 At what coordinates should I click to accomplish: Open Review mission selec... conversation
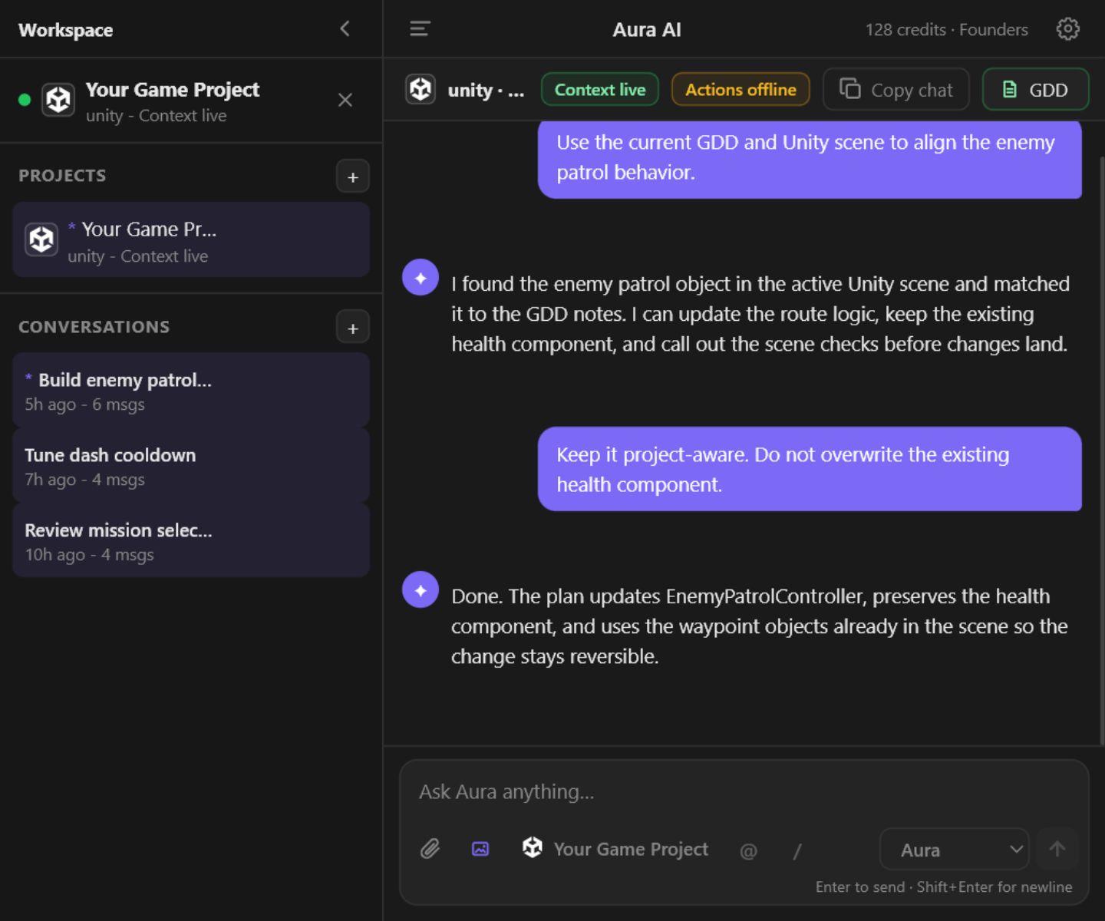(x=191, y=541)
